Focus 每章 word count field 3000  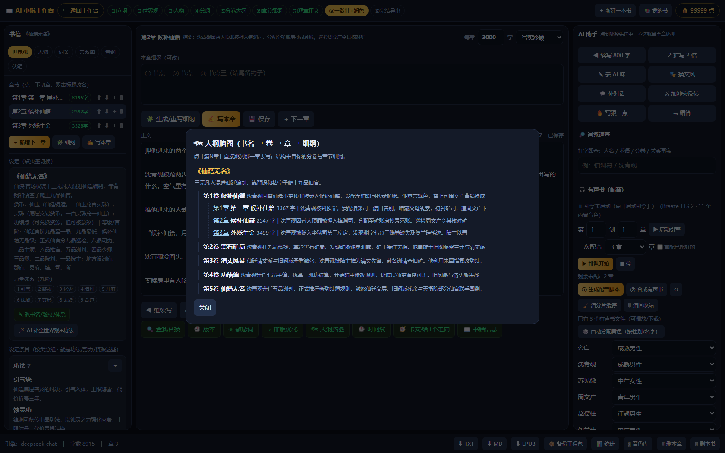tap(491, 38)
